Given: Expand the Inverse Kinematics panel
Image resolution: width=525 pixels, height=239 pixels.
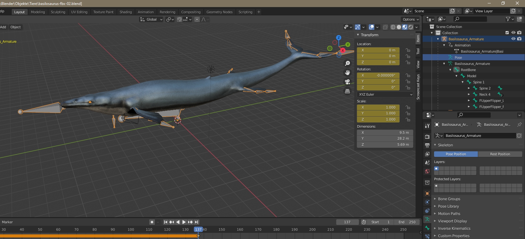Looking at the screenshot, I should point(454,229).
